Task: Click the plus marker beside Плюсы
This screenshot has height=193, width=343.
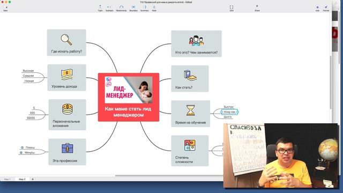Action: coord(22,147)
